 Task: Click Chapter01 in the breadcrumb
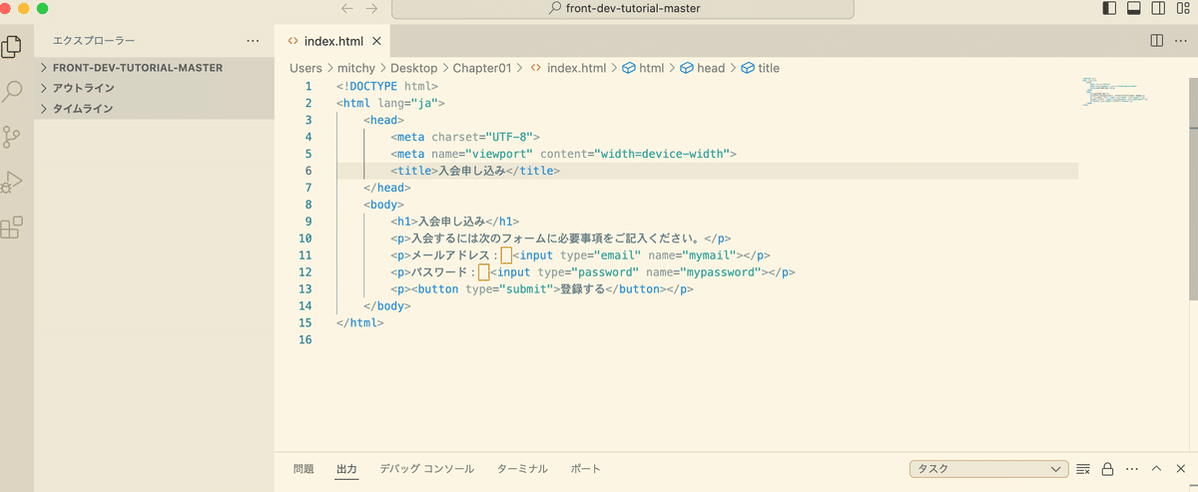click(x=482, y=68)
